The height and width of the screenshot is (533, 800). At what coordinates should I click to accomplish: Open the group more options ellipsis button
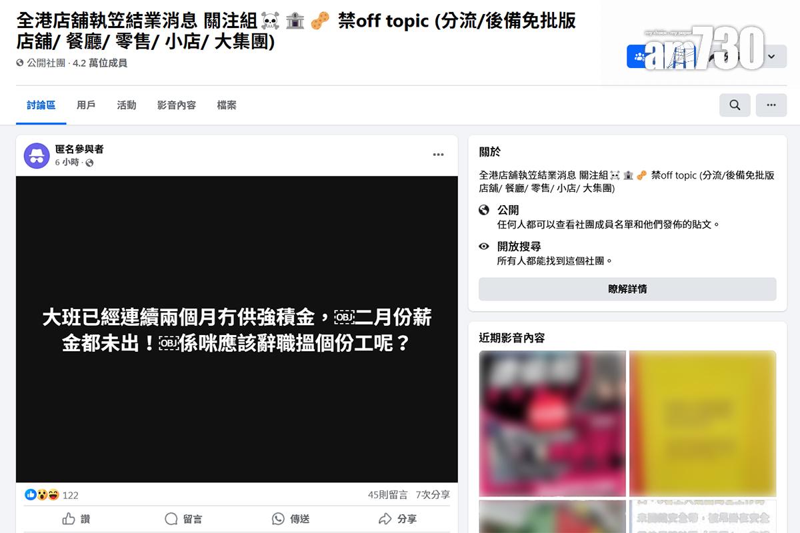[771, 105]
